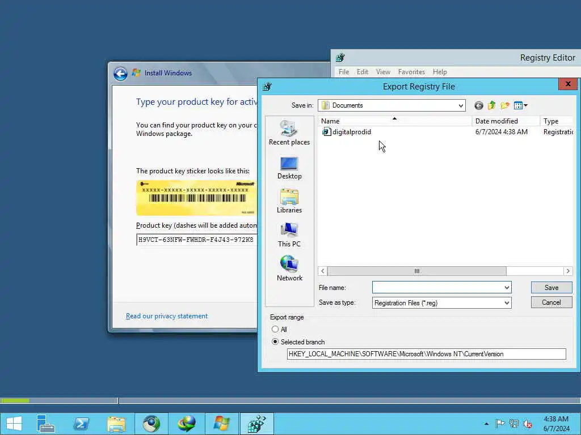Show hidden tray icons arrow
581x435 pixels.
click(x=486, y=424)
